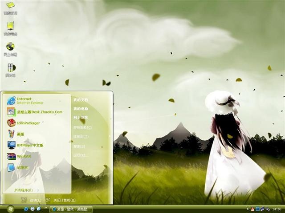Open 网上邻居 in start menu right column

pyautogui.click(x=81, y=118)
